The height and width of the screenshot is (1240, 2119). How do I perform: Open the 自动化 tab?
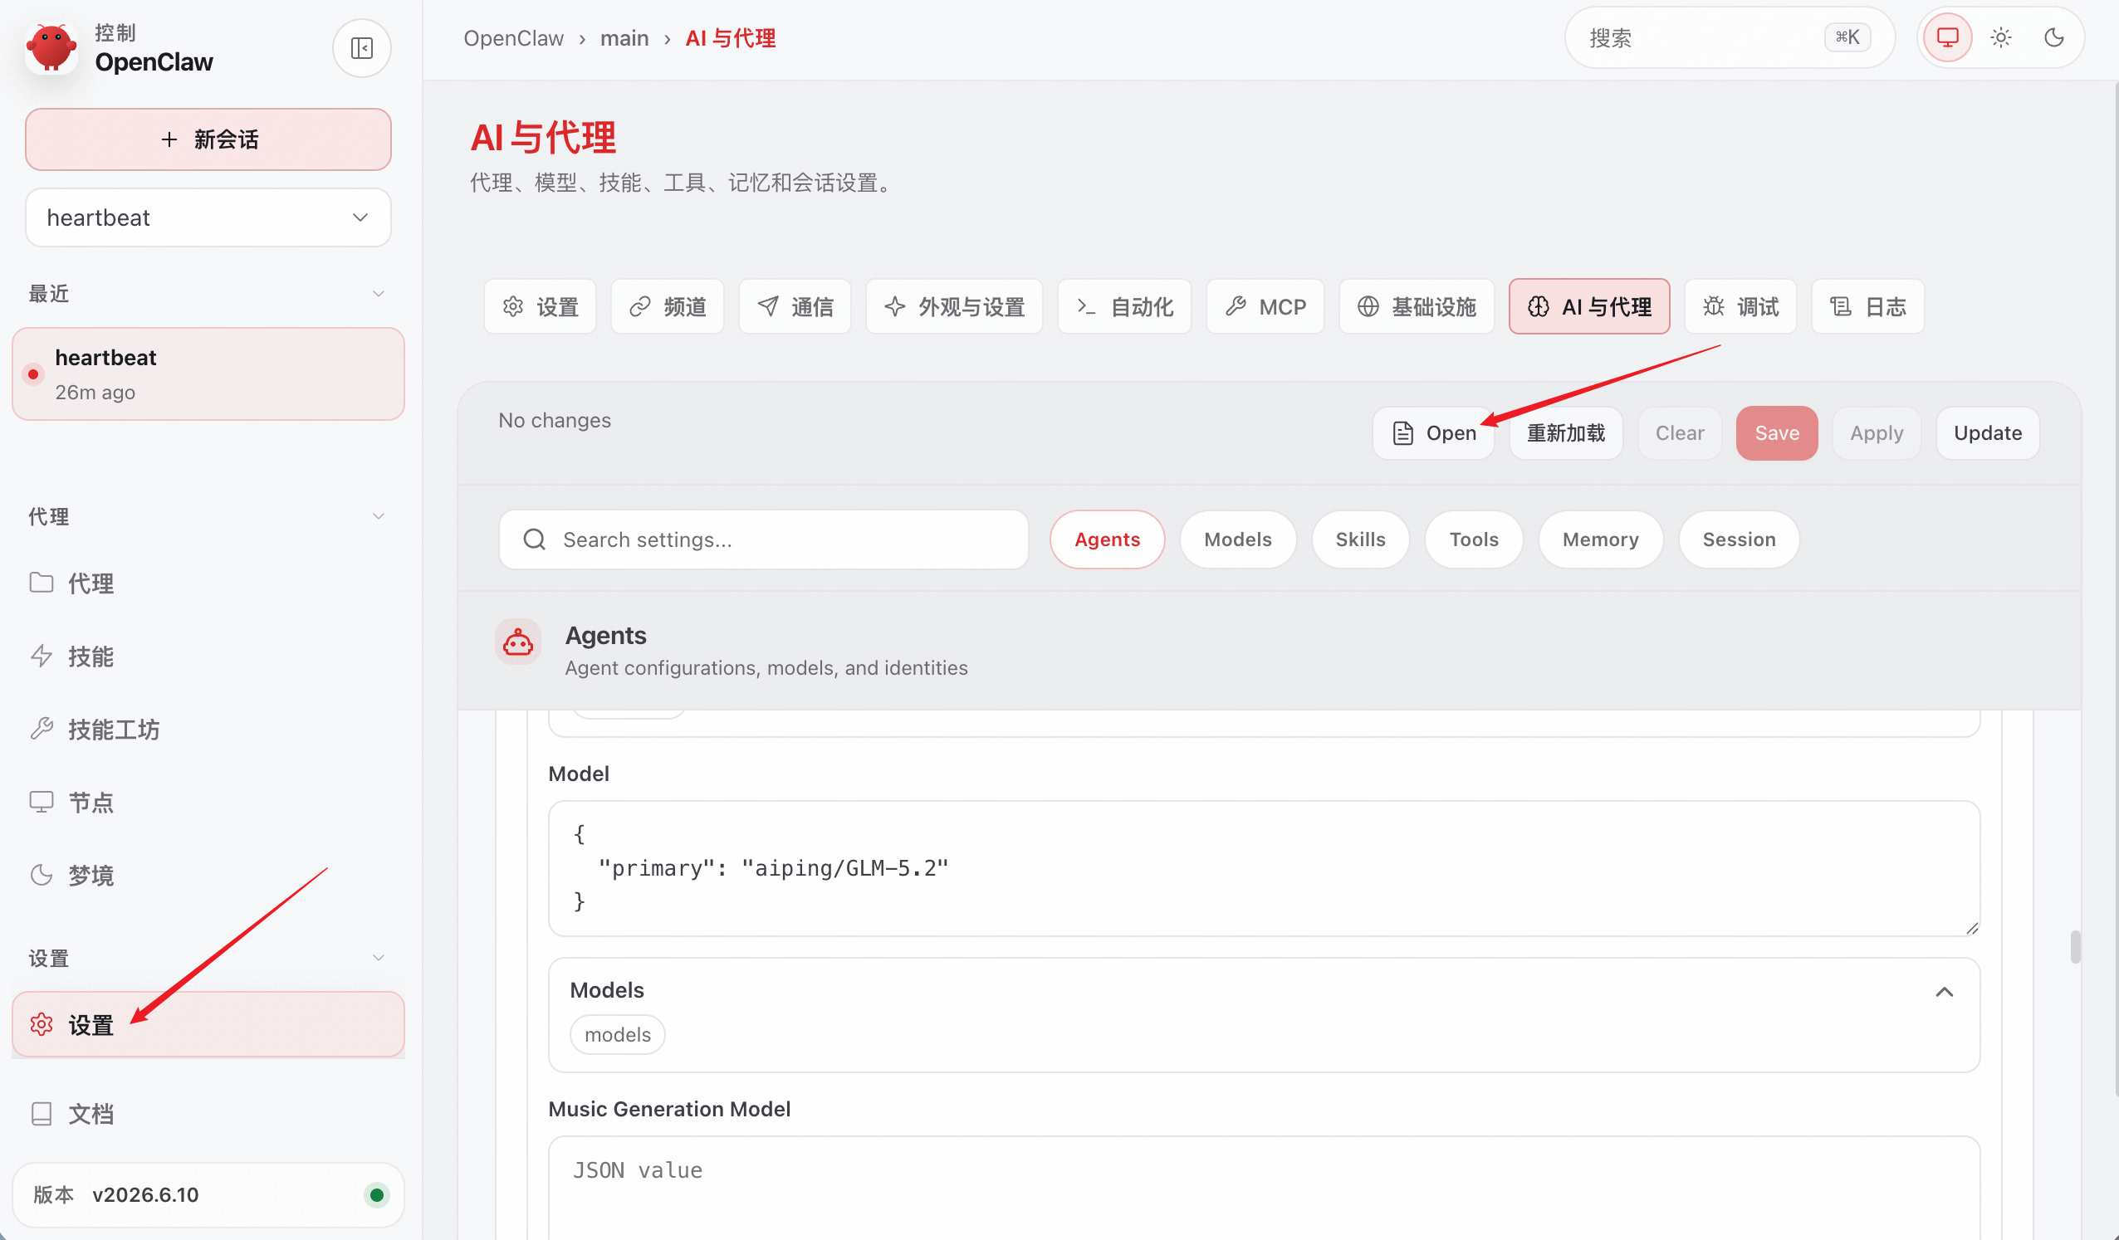(x=1124, y=306)
